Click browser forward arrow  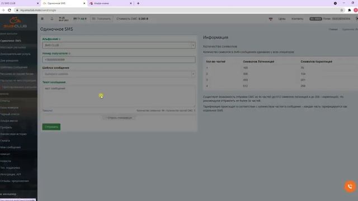pos(3,10)
